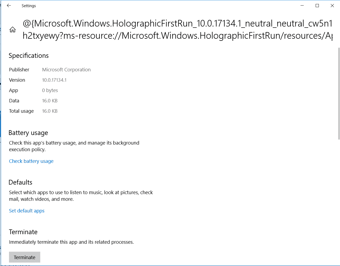This screenshot has width=340, height=266.
Task: Select the Total usage value 16.0 KB
Action: [50, 111]
